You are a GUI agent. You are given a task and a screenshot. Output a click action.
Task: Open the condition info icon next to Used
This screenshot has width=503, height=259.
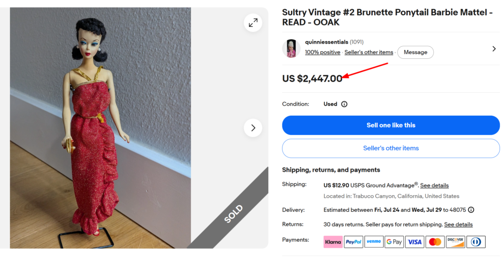click(x=344, y=104)
